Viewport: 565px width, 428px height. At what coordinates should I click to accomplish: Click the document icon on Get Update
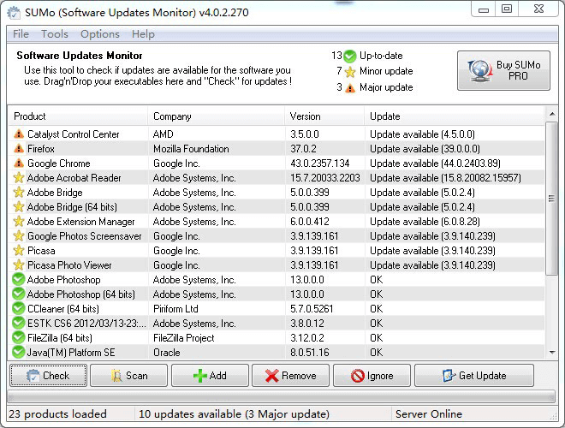449,376
